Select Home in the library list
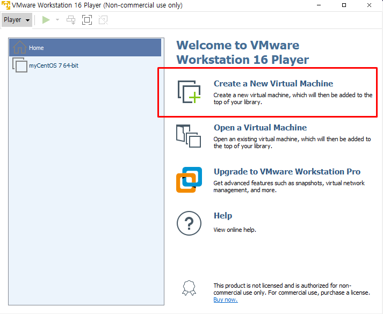This screenshot has height=314, width=383. [85, 48]
